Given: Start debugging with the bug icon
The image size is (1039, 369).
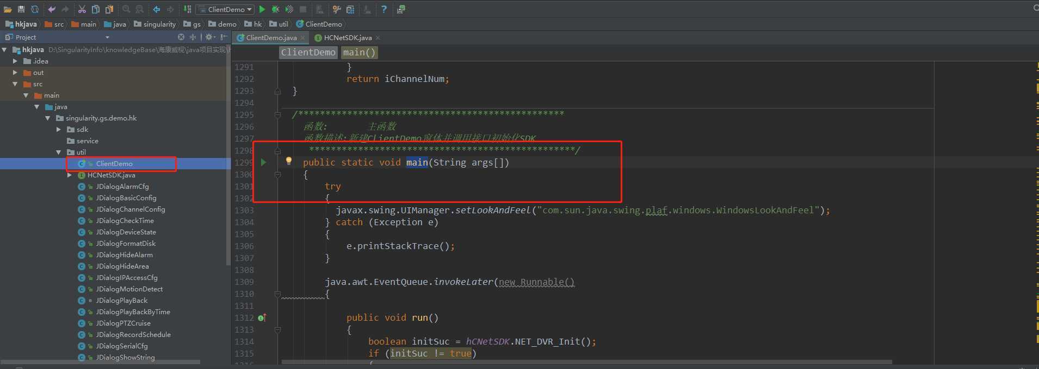Looking at the screenshot, I should [x=276, y=9].
